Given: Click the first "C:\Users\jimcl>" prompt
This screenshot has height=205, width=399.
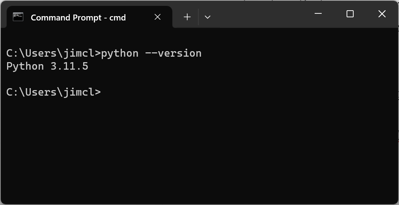Looking at the screenshot, I should [x=54, y=53].
